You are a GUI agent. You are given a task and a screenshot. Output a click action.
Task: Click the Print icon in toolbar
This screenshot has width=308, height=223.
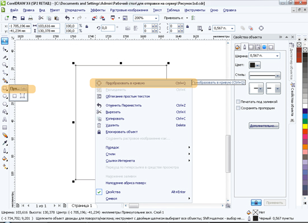pyautogui.click(x=30, y=18)
